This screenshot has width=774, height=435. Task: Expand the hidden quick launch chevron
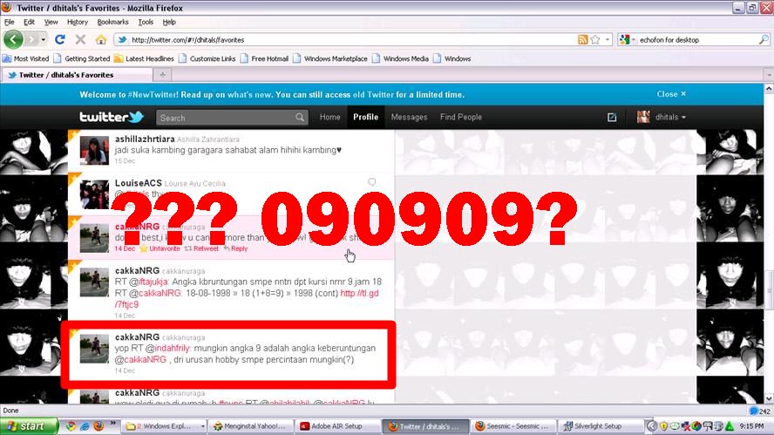112,423
